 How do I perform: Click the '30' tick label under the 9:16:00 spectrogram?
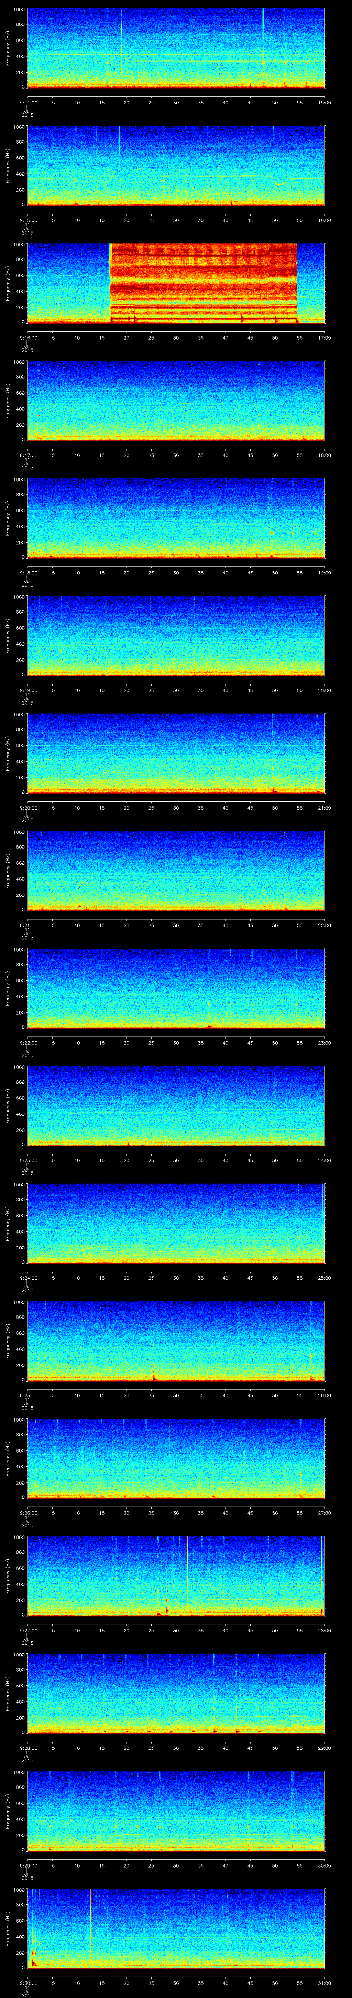tap(176, 337)
